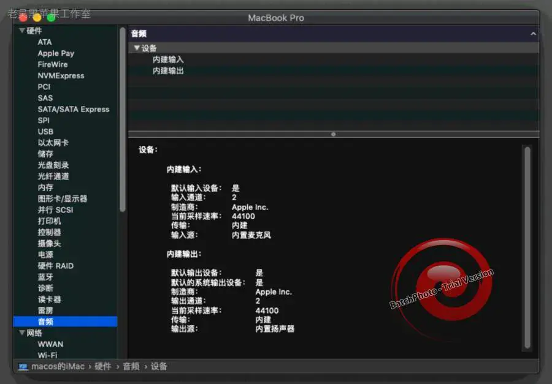Click the pane splitter handle dot
Viewport: 552px width, 384px height.
[333, 134]
